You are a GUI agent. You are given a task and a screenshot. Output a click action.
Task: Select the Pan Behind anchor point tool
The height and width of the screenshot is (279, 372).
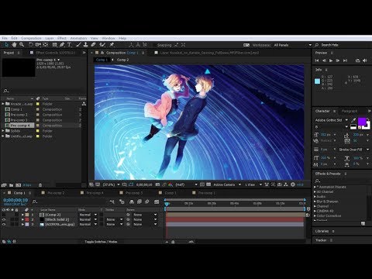pos(46,45)
